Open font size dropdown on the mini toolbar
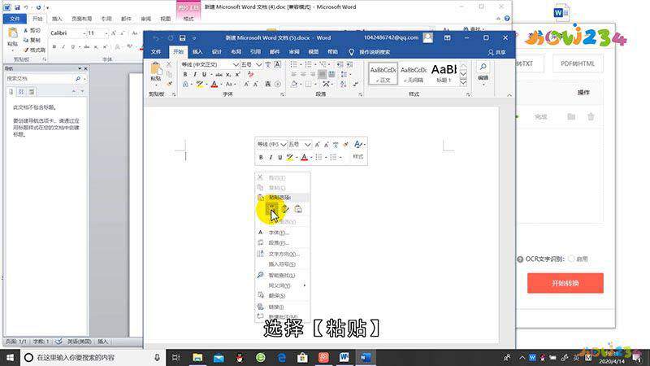The height and width of the screenshot is (366, 650). (x=308, y=145)
